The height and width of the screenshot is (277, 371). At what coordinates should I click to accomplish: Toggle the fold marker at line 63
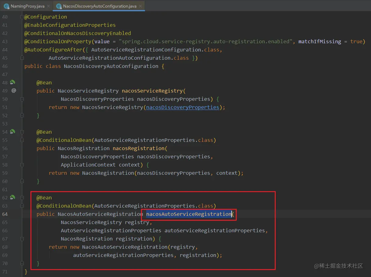tap(22, 206)
